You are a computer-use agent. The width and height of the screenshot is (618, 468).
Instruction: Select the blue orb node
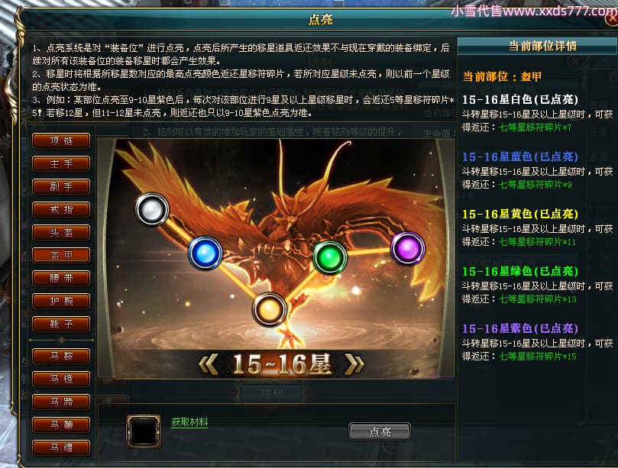[x=205, y=253]
